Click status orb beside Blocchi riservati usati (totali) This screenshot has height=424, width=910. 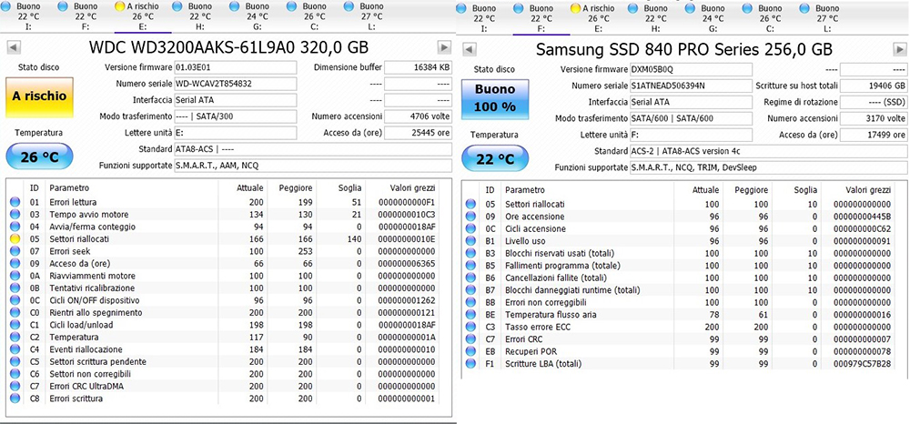click(470, 253)
